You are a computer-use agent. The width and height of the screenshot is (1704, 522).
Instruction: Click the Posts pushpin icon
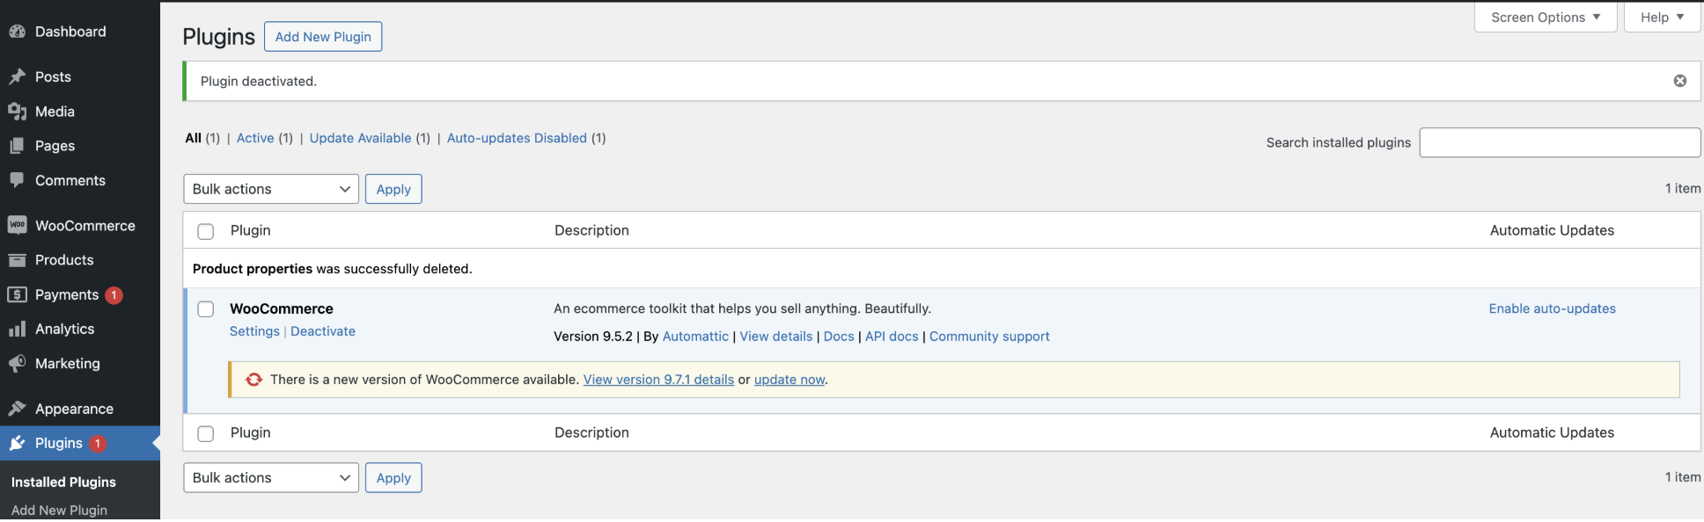click(17, 77)
